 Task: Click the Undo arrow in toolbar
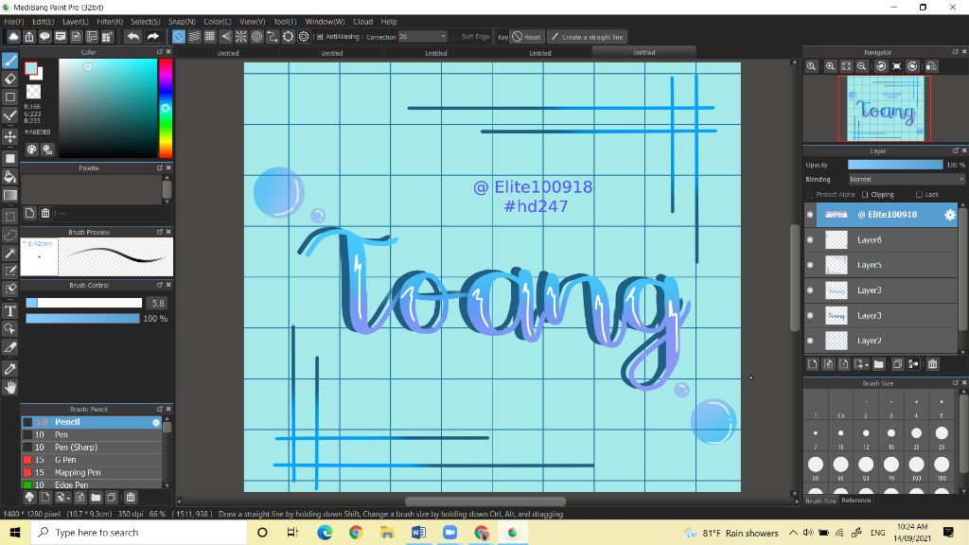(132, 37)
